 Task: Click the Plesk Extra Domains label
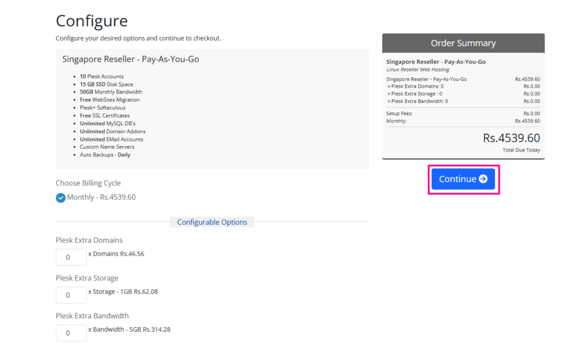point(89,240)
